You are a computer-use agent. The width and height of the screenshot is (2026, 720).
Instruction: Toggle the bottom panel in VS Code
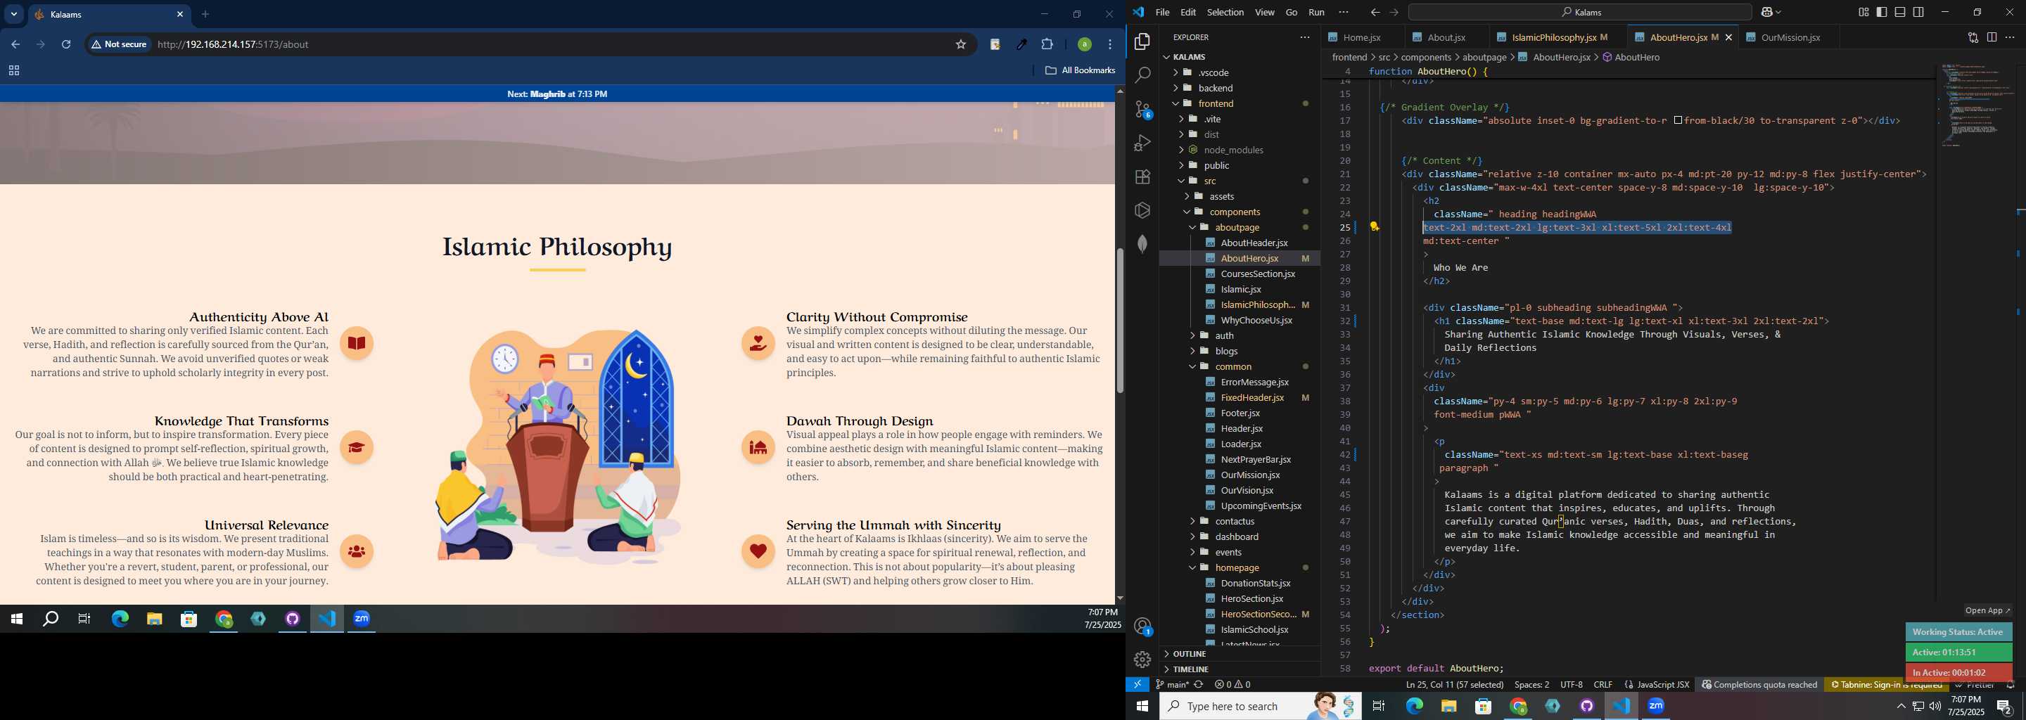pos(1900,12)
